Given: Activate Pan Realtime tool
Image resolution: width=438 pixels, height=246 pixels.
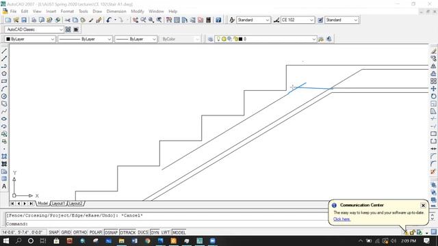Looking at the screenshot, I should click(x=136, y=20).
